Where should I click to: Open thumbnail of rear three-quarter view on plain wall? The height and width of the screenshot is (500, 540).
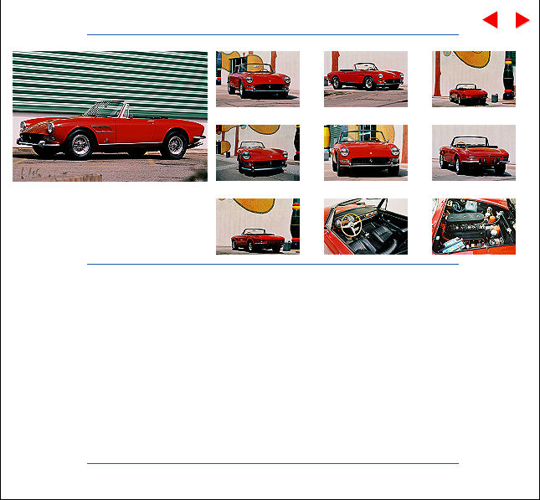coord(474,152)
